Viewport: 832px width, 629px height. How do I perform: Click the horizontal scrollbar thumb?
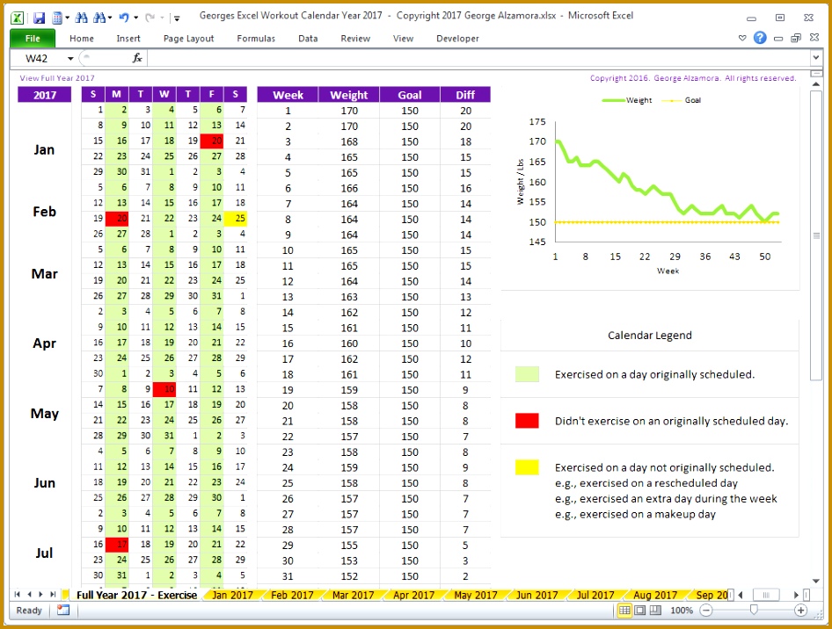(766, 595)
